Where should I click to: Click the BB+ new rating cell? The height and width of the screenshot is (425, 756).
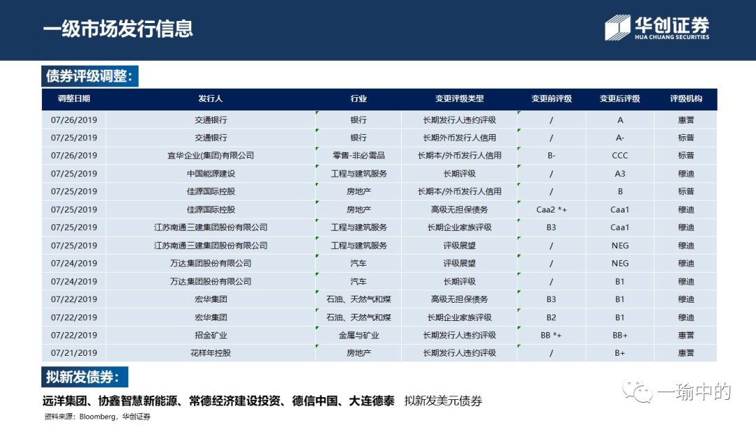tap(619, 335)
